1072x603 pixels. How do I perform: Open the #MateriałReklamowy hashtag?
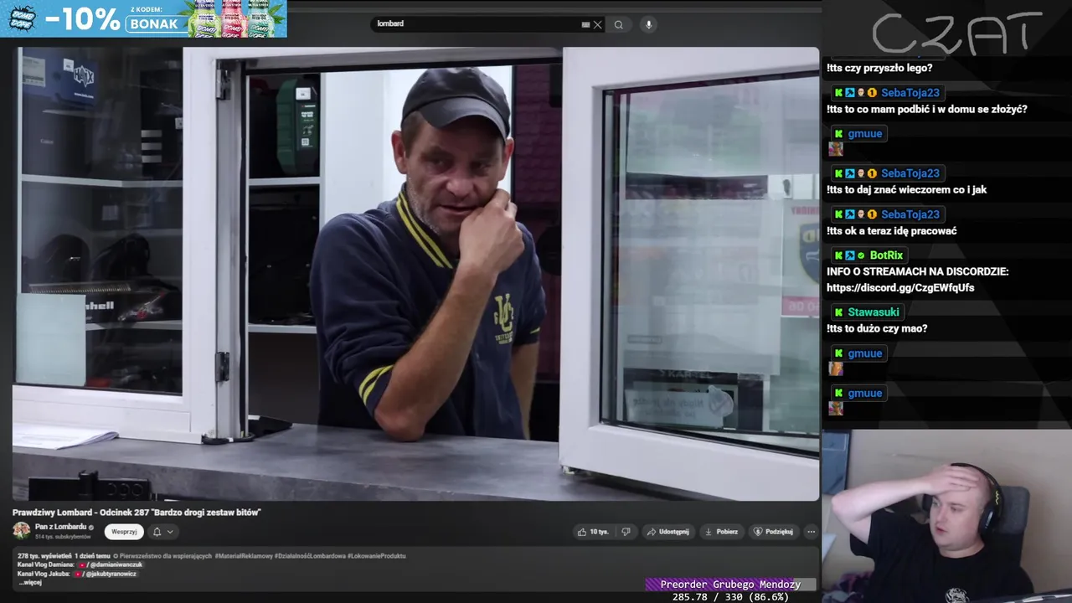click(243, 556)
